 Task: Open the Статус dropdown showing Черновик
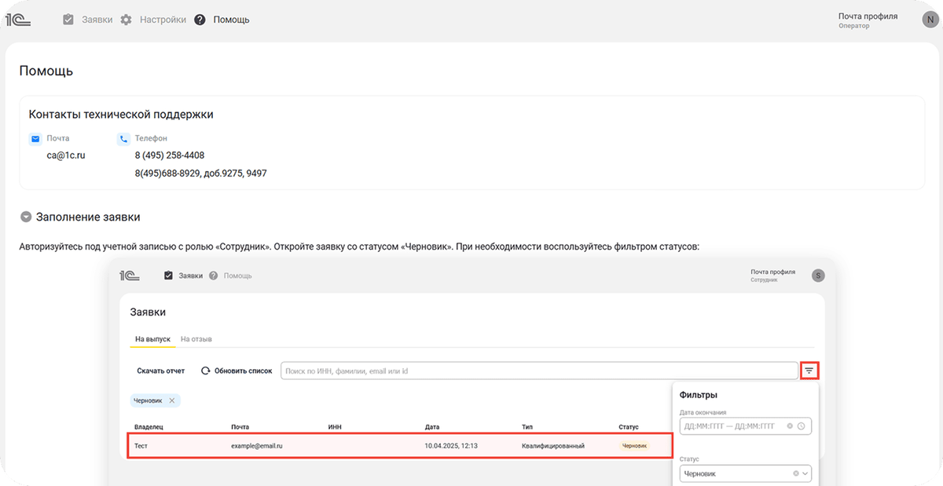tap(744, 474)
